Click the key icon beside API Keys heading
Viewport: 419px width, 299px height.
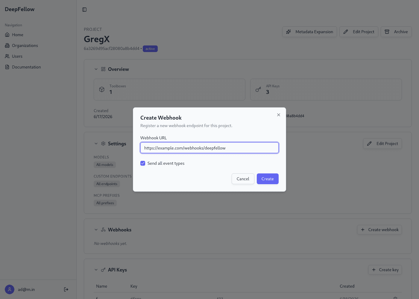[103, 270]
